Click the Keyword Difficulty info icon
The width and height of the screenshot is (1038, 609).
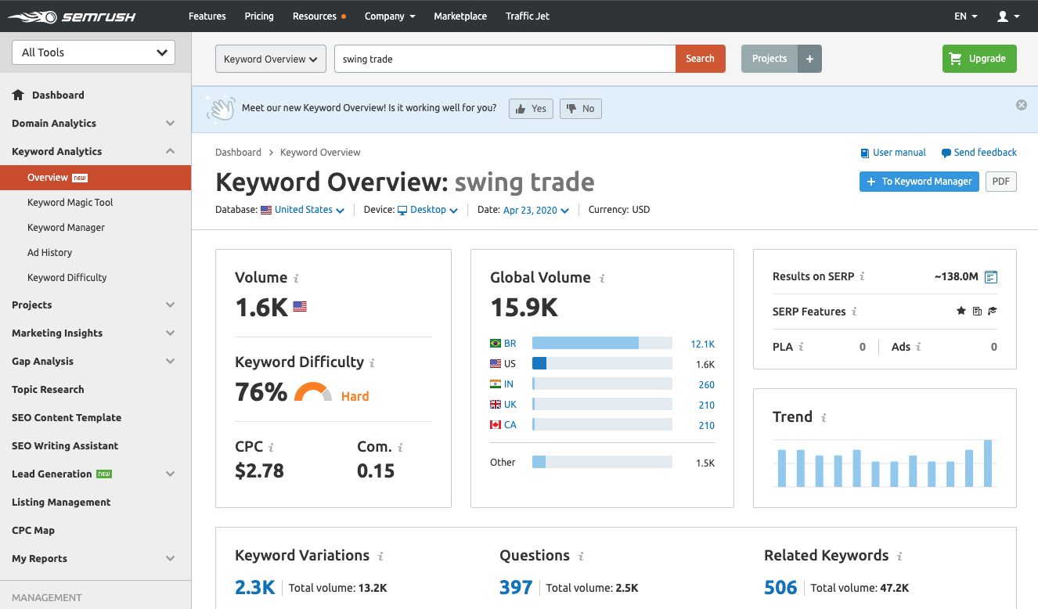click(372, 363)
